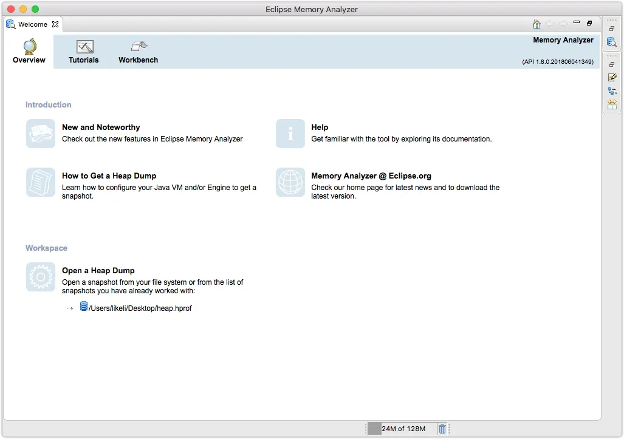Click the top heap dump icon in right sidebar
This screenshot has width=624, height=439.
(612, 42)
